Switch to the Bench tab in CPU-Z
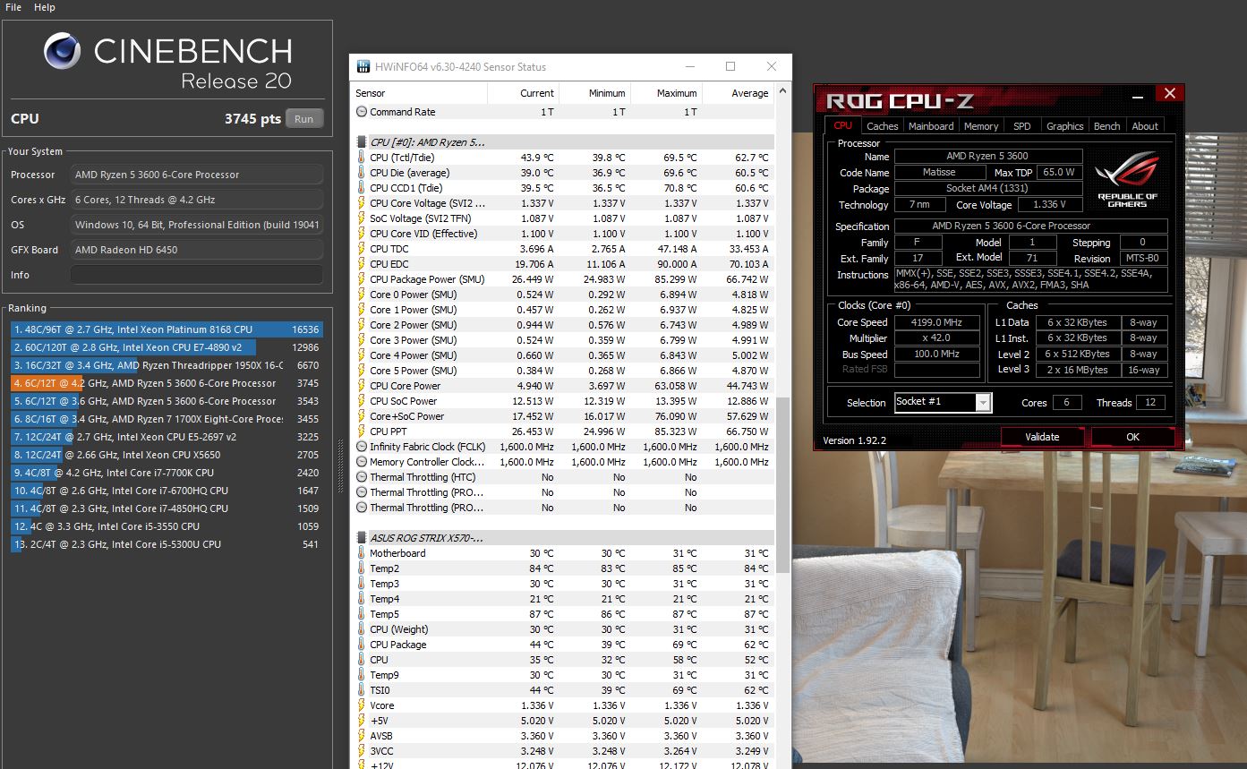 point(1107,126)
